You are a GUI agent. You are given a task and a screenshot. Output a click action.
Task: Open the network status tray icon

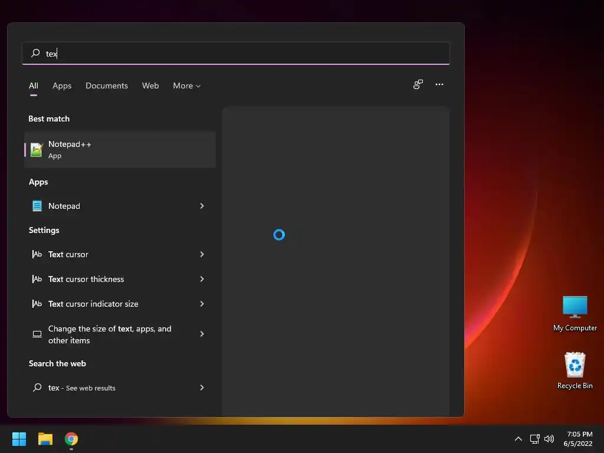(x=534, y=439)
